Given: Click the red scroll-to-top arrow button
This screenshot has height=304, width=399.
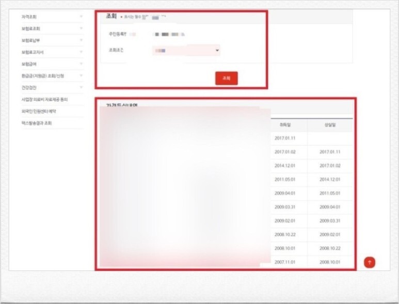Looking at the screenshot, I should point(370,262).
